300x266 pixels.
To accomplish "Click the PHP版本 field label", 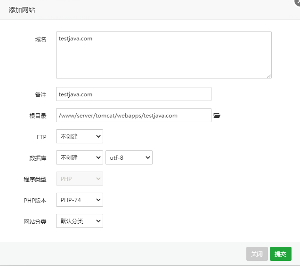I will tap(35, 201).
